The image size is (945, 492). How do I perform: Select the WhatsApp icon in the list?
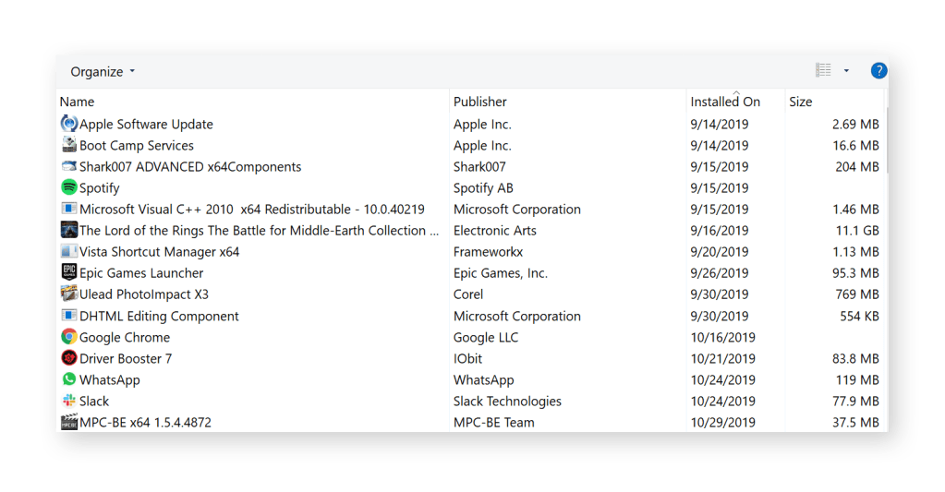(68, 380)
